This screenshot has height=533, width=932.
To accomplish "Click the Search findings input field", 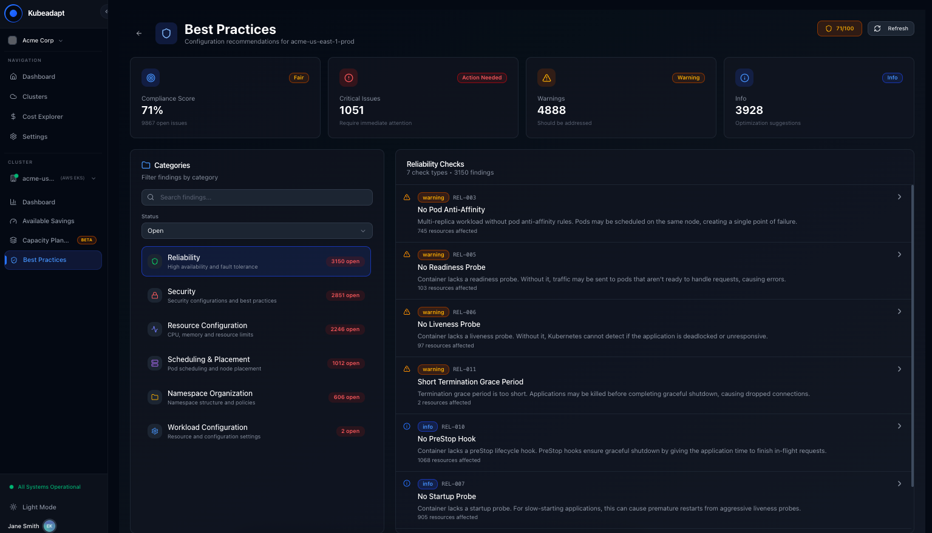I will tap(257, 197).
